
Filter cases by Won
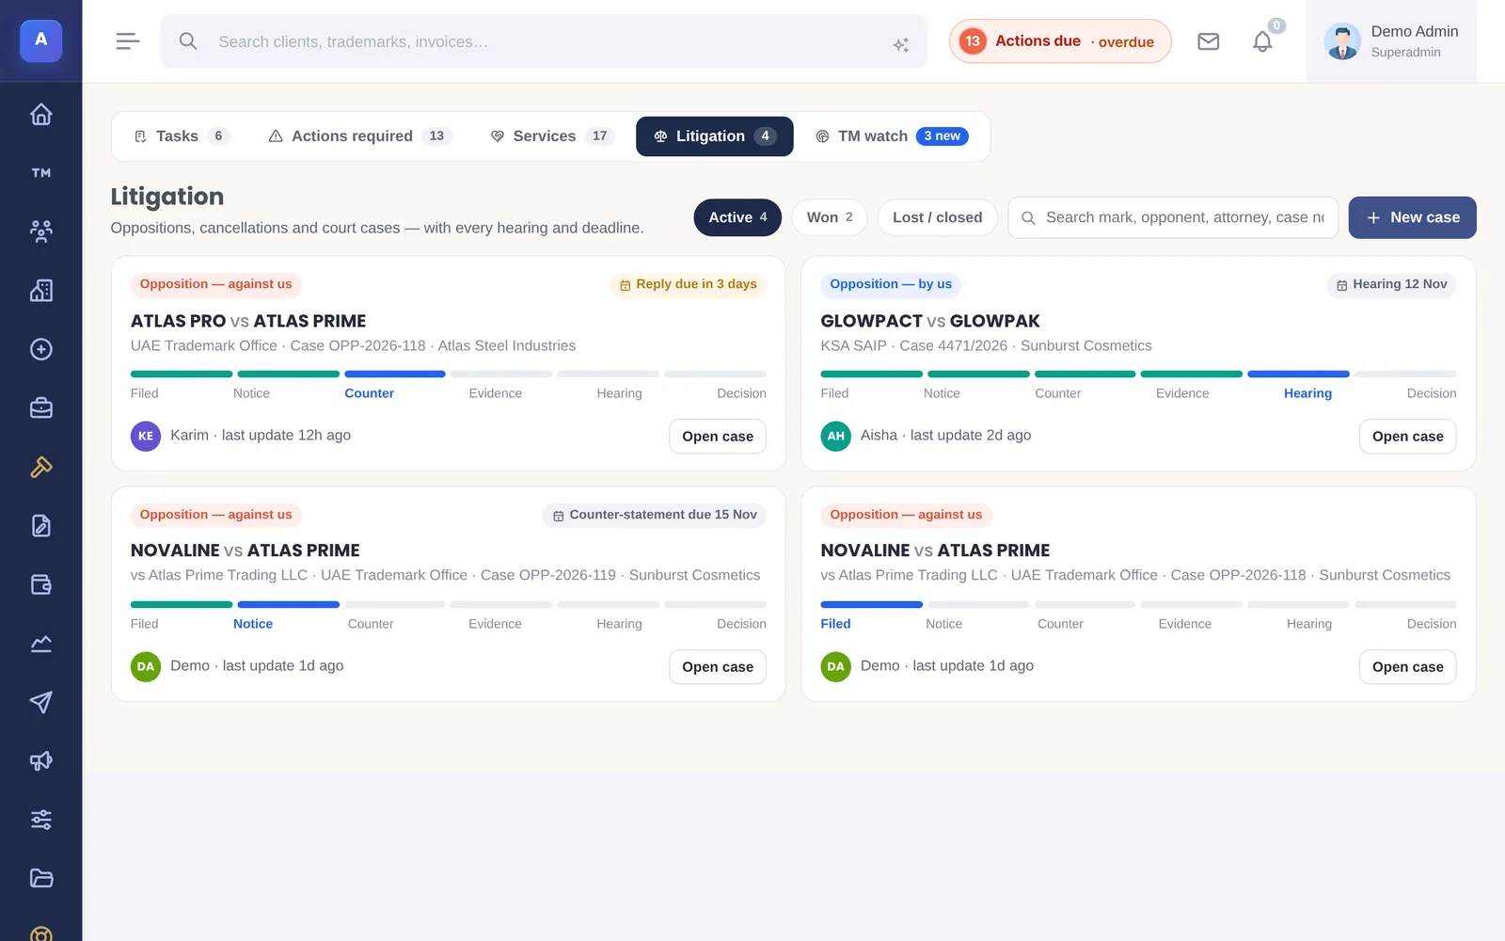830,217
